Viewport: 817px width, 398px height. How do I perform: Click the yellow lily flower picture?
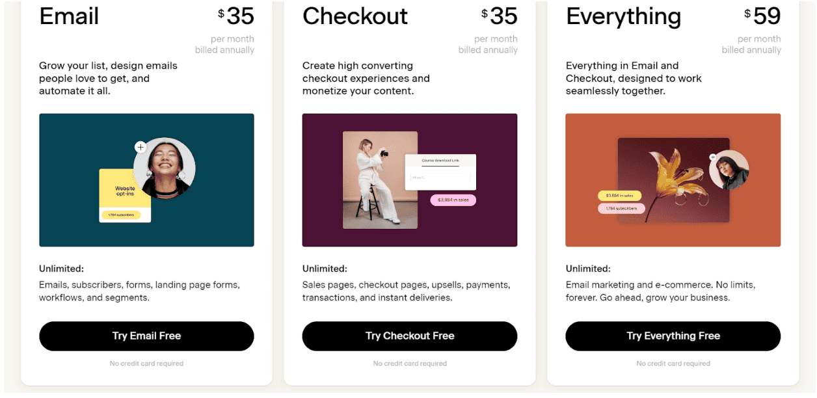(673, 180)
